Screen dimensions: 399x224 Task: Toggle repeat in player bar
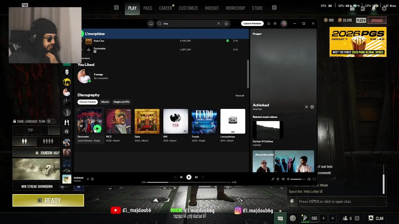click(203, 177)
